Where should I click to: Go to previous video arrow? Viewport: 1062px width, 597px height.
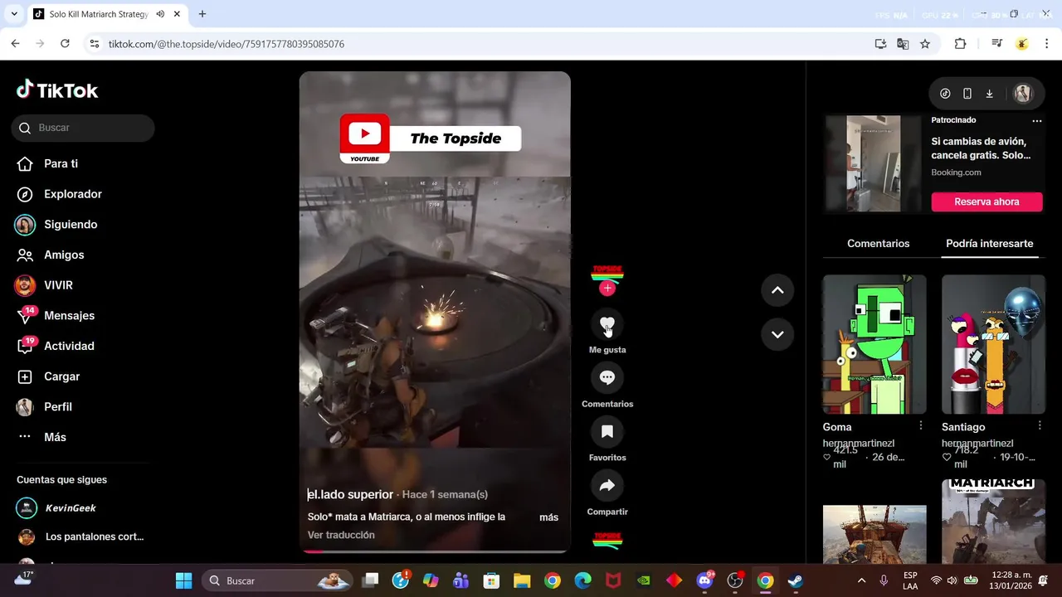[777, 290]
